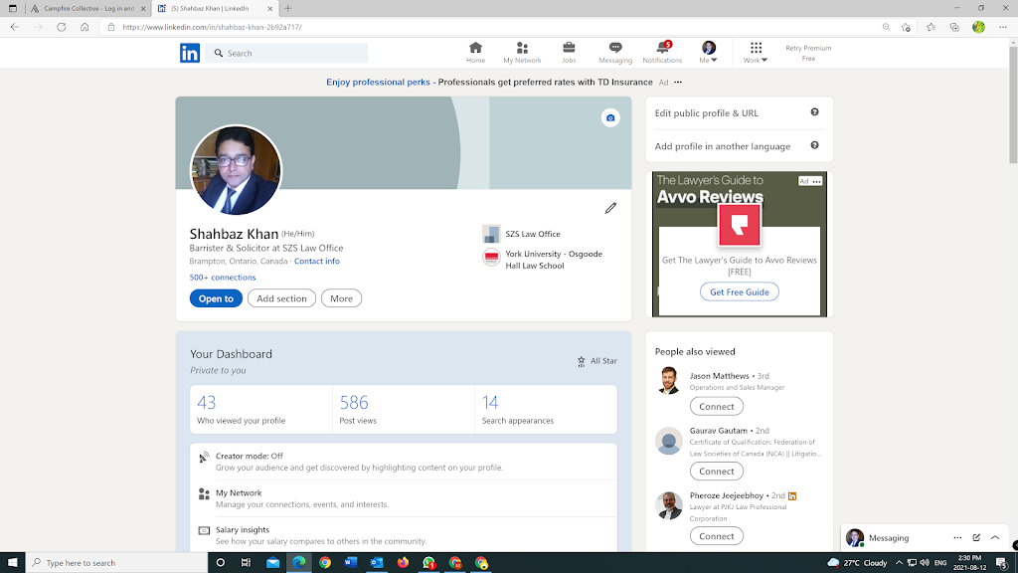The width and height of the screenshot is (1018, 573).
Task: Go back using the browser back arrow
Action: pyautogui.click(x=14, y=27)
